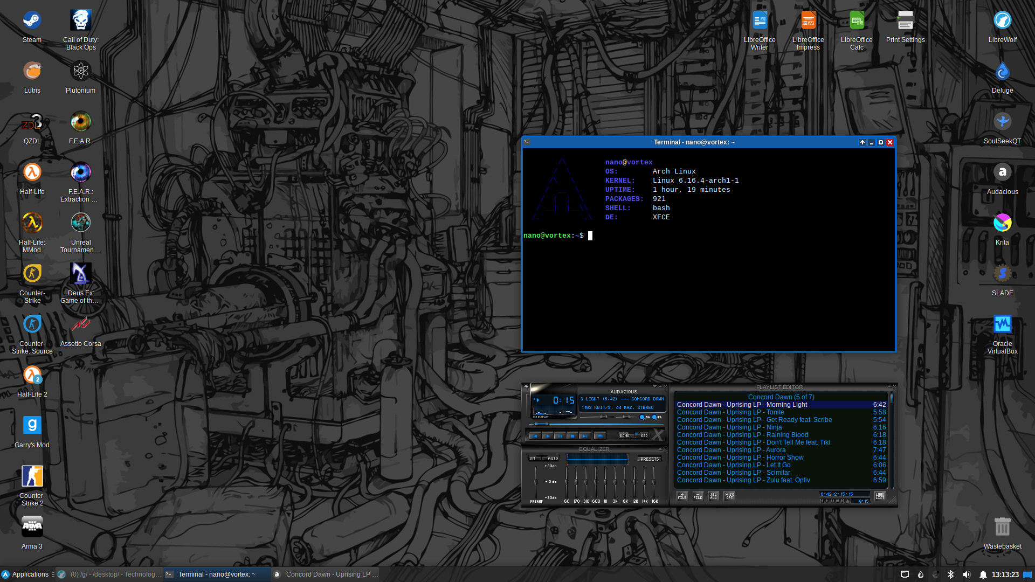Go to previous track in Audacious

click(534, 436)
